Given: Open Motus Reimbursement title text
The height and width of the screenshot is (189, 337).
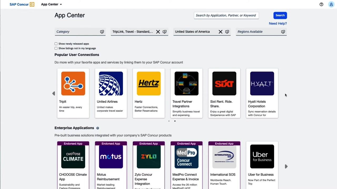Looking at the screenshot, I should point(108,177).
